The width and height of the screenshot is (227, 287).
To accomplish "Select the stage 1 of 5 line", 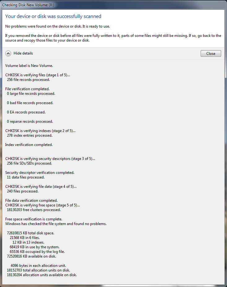I will [x=37, y=75].
